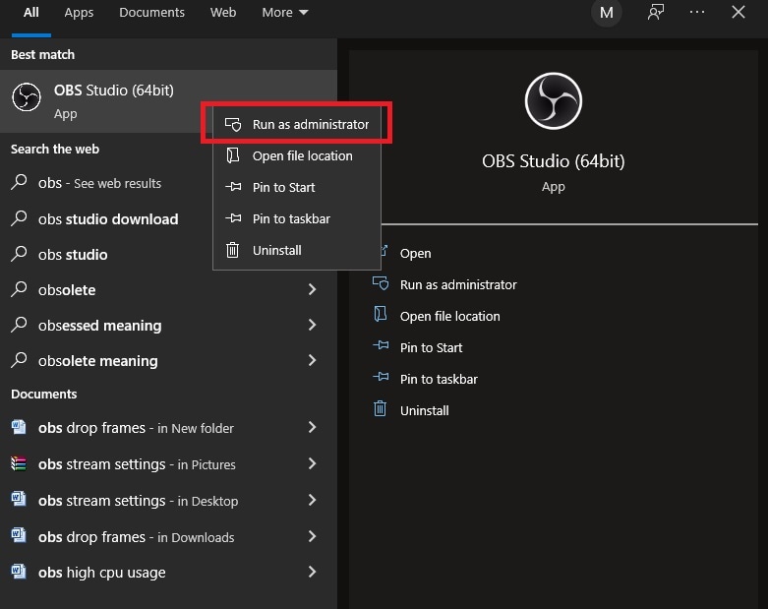Click the obs studio download web suggestion

(x=108, y=219)
